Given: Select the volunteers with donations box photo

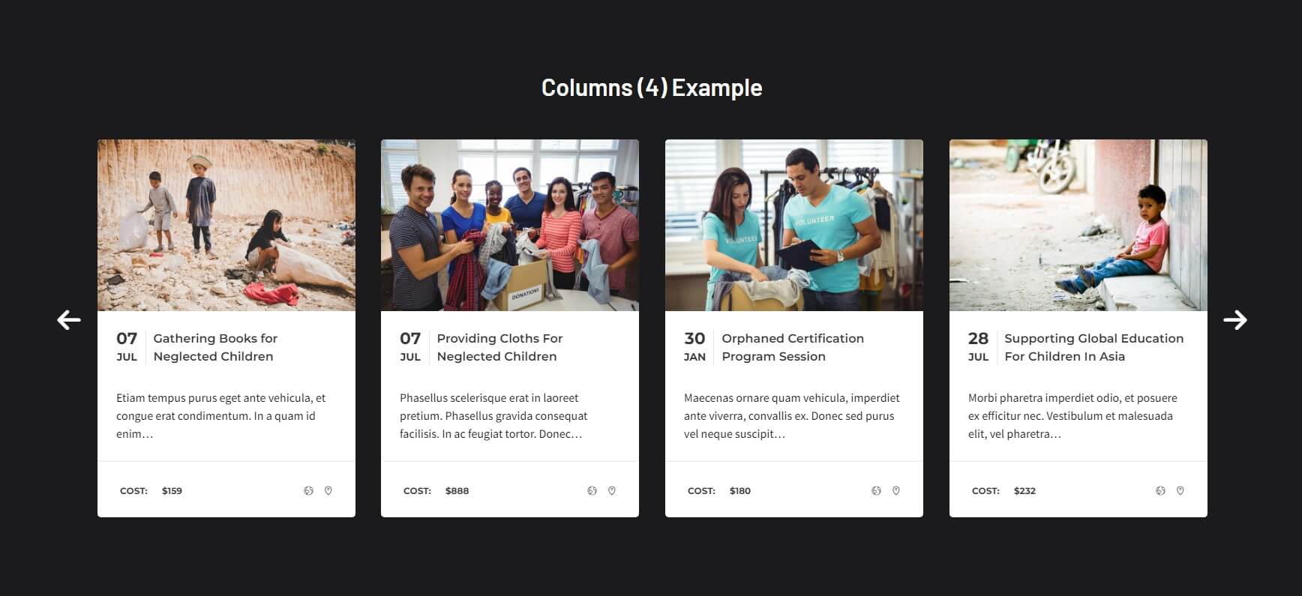Looking at the screenshot, I should [x=510, y=225].
